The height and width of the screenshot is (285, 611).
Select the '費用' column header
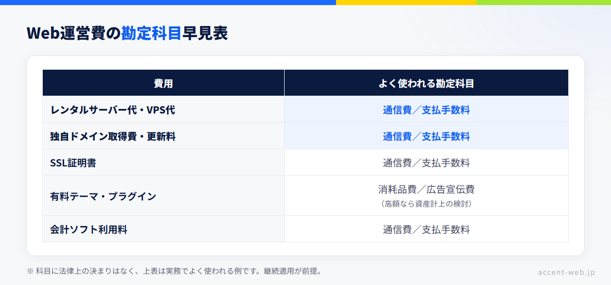(x=163, y=83)
